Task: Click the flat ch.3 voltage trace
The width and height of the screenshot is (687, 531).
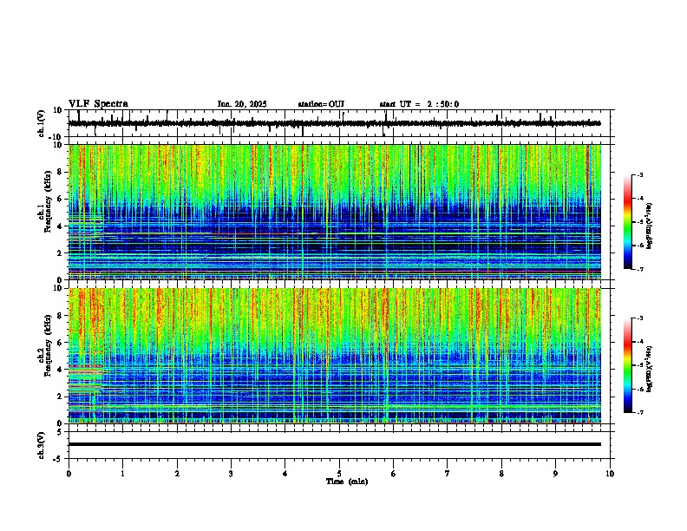Action: (x=334, y=444)
